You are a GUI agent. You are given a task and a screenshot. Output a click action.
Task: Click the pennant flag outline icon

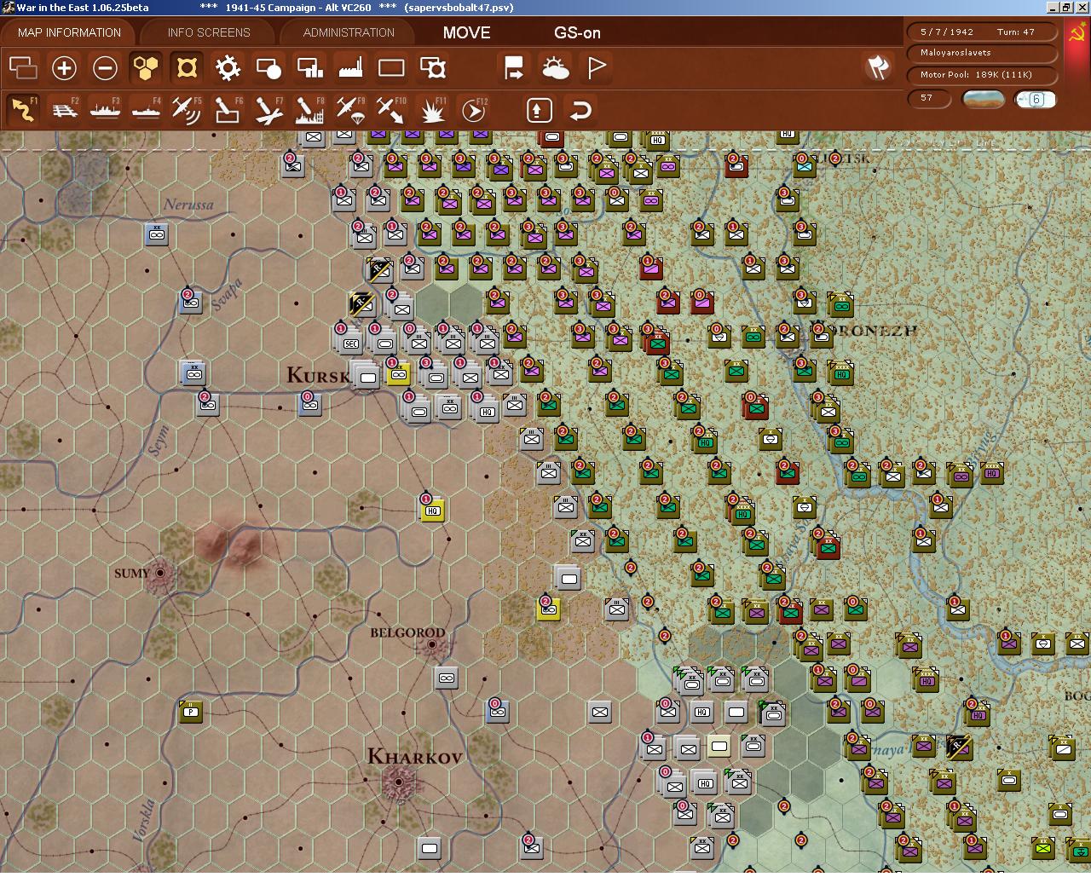tap(597, 67)
